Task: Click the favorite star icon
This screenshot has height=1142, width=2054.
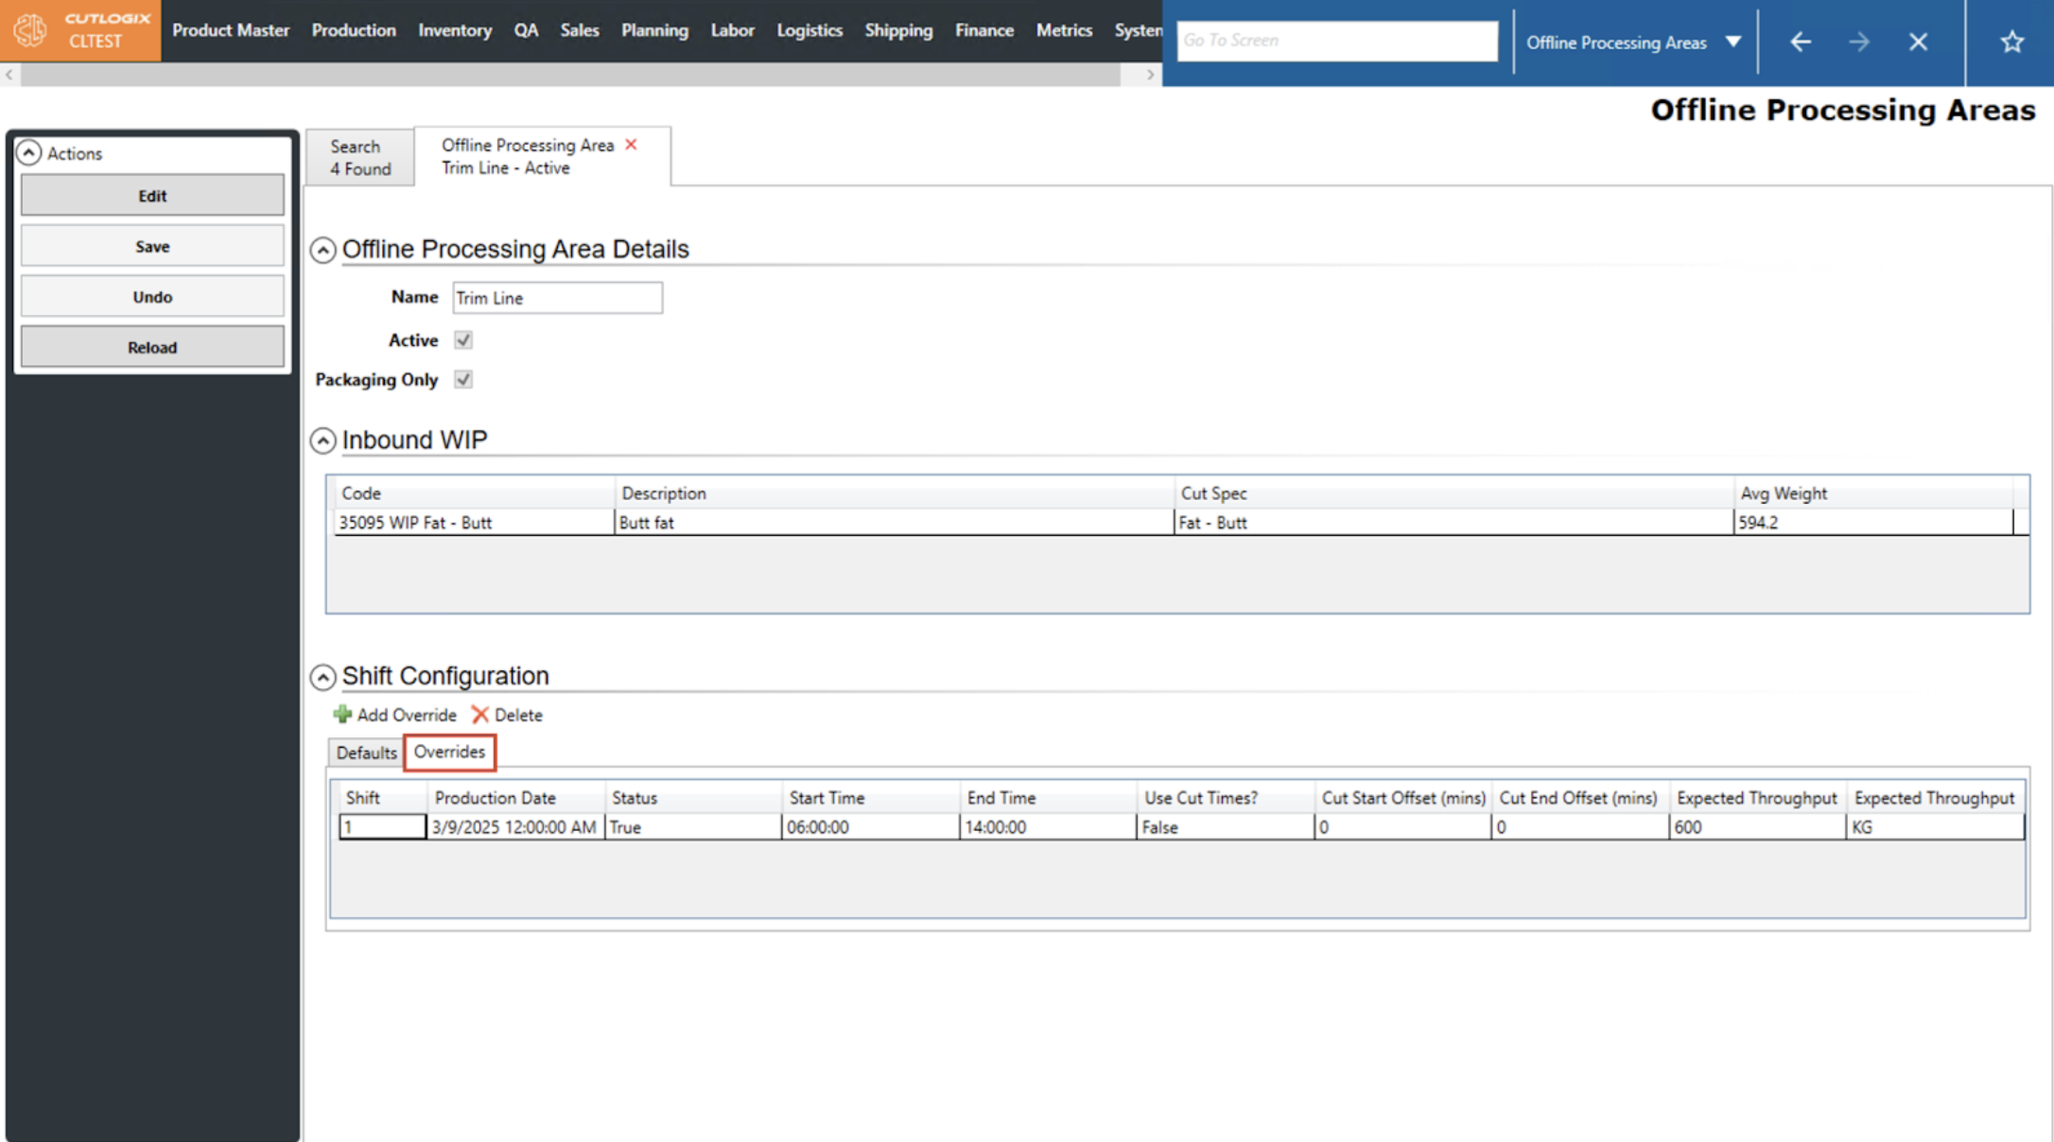Action: pos(2011,42)
